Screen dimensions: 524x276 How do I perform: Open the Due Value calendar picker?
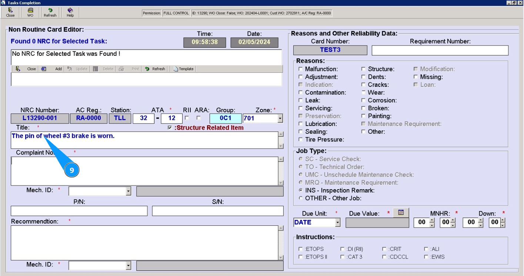point(401,212)
